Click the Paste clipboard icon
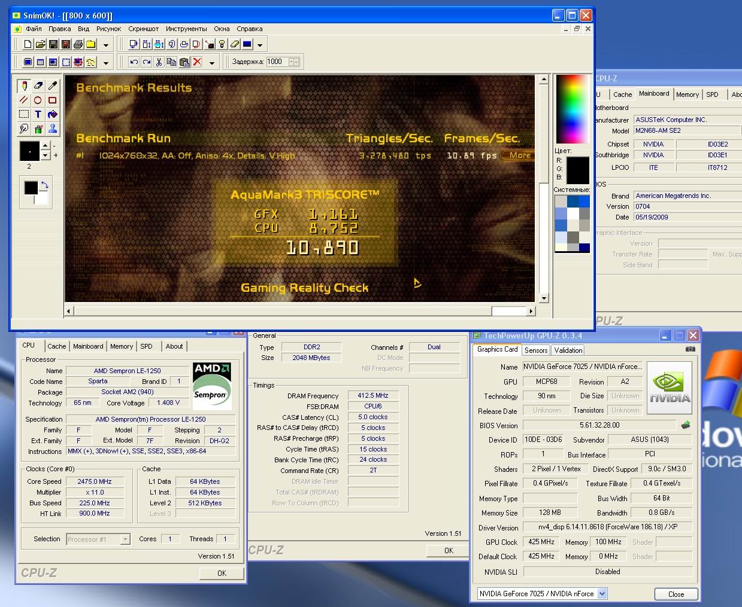Image resolution: width=742 pixels, height=607 pixels. coord(184,62)
